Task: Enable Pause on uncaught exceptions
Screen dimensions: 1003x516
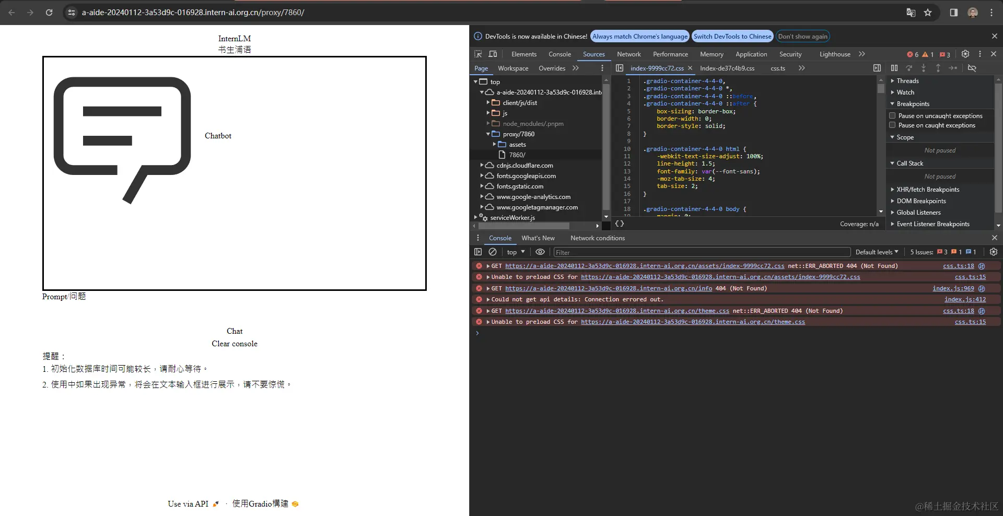Action: [893, 115]
